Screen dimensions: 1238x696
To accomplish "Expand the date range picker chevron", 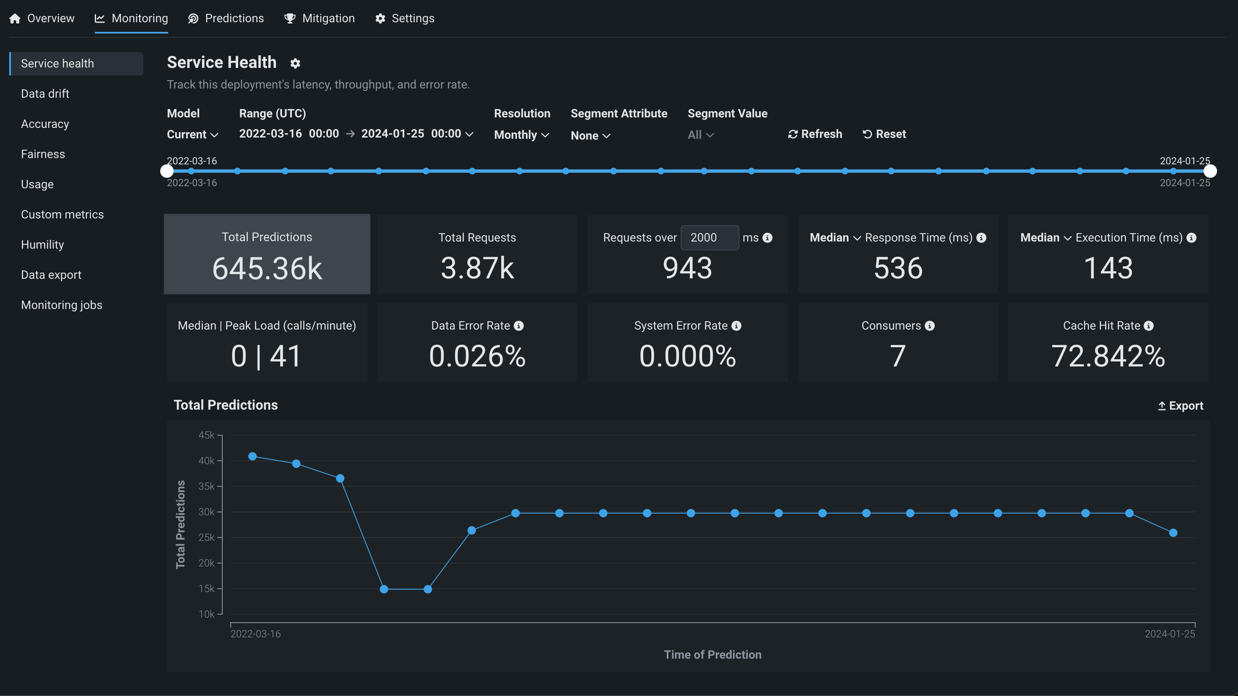I will [x=470, y=134].
